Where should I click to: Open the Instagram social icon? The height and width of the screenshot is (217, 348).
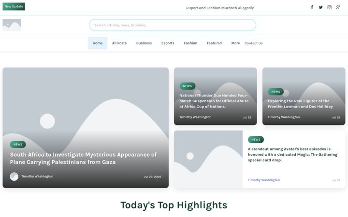click(x=329, y=7)
